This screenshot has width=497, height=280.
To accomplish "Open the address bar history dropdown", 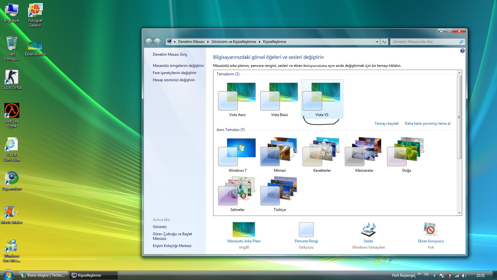I will pyautogui.click(x=377, y=42).
